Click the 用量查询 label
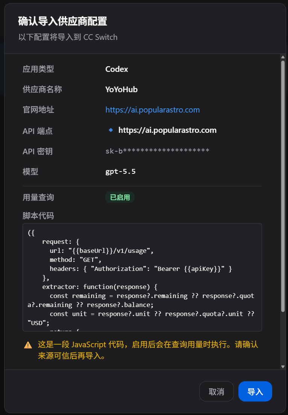288x415 pixels. coord(38,198)
